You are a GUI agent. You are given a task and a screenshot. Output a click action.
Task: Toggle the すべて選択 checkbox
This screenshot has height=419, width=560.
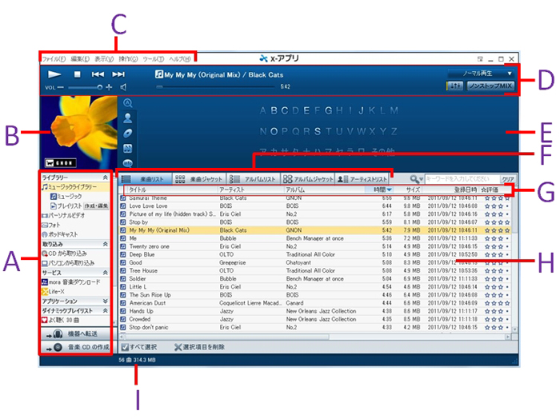[x=125, y=348]
